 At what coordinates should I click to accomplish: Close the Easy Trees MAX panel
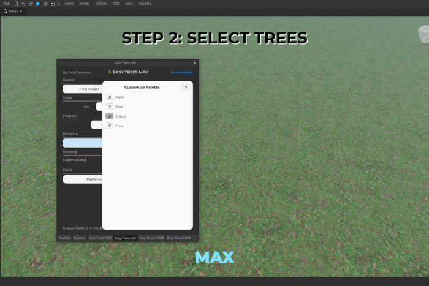194,63
